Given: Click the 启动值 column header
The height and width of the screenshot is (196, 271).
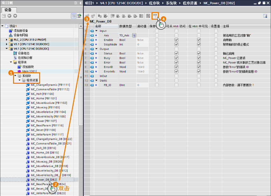Looking at the screenshot, I should coord(142,26).
